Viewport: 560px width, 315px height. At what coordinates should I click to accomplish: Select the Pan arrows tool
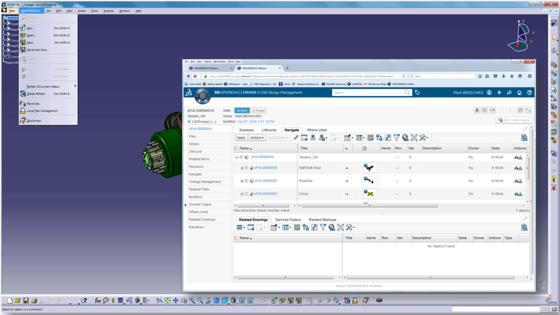pyautogui.click(x=176, y=300)
